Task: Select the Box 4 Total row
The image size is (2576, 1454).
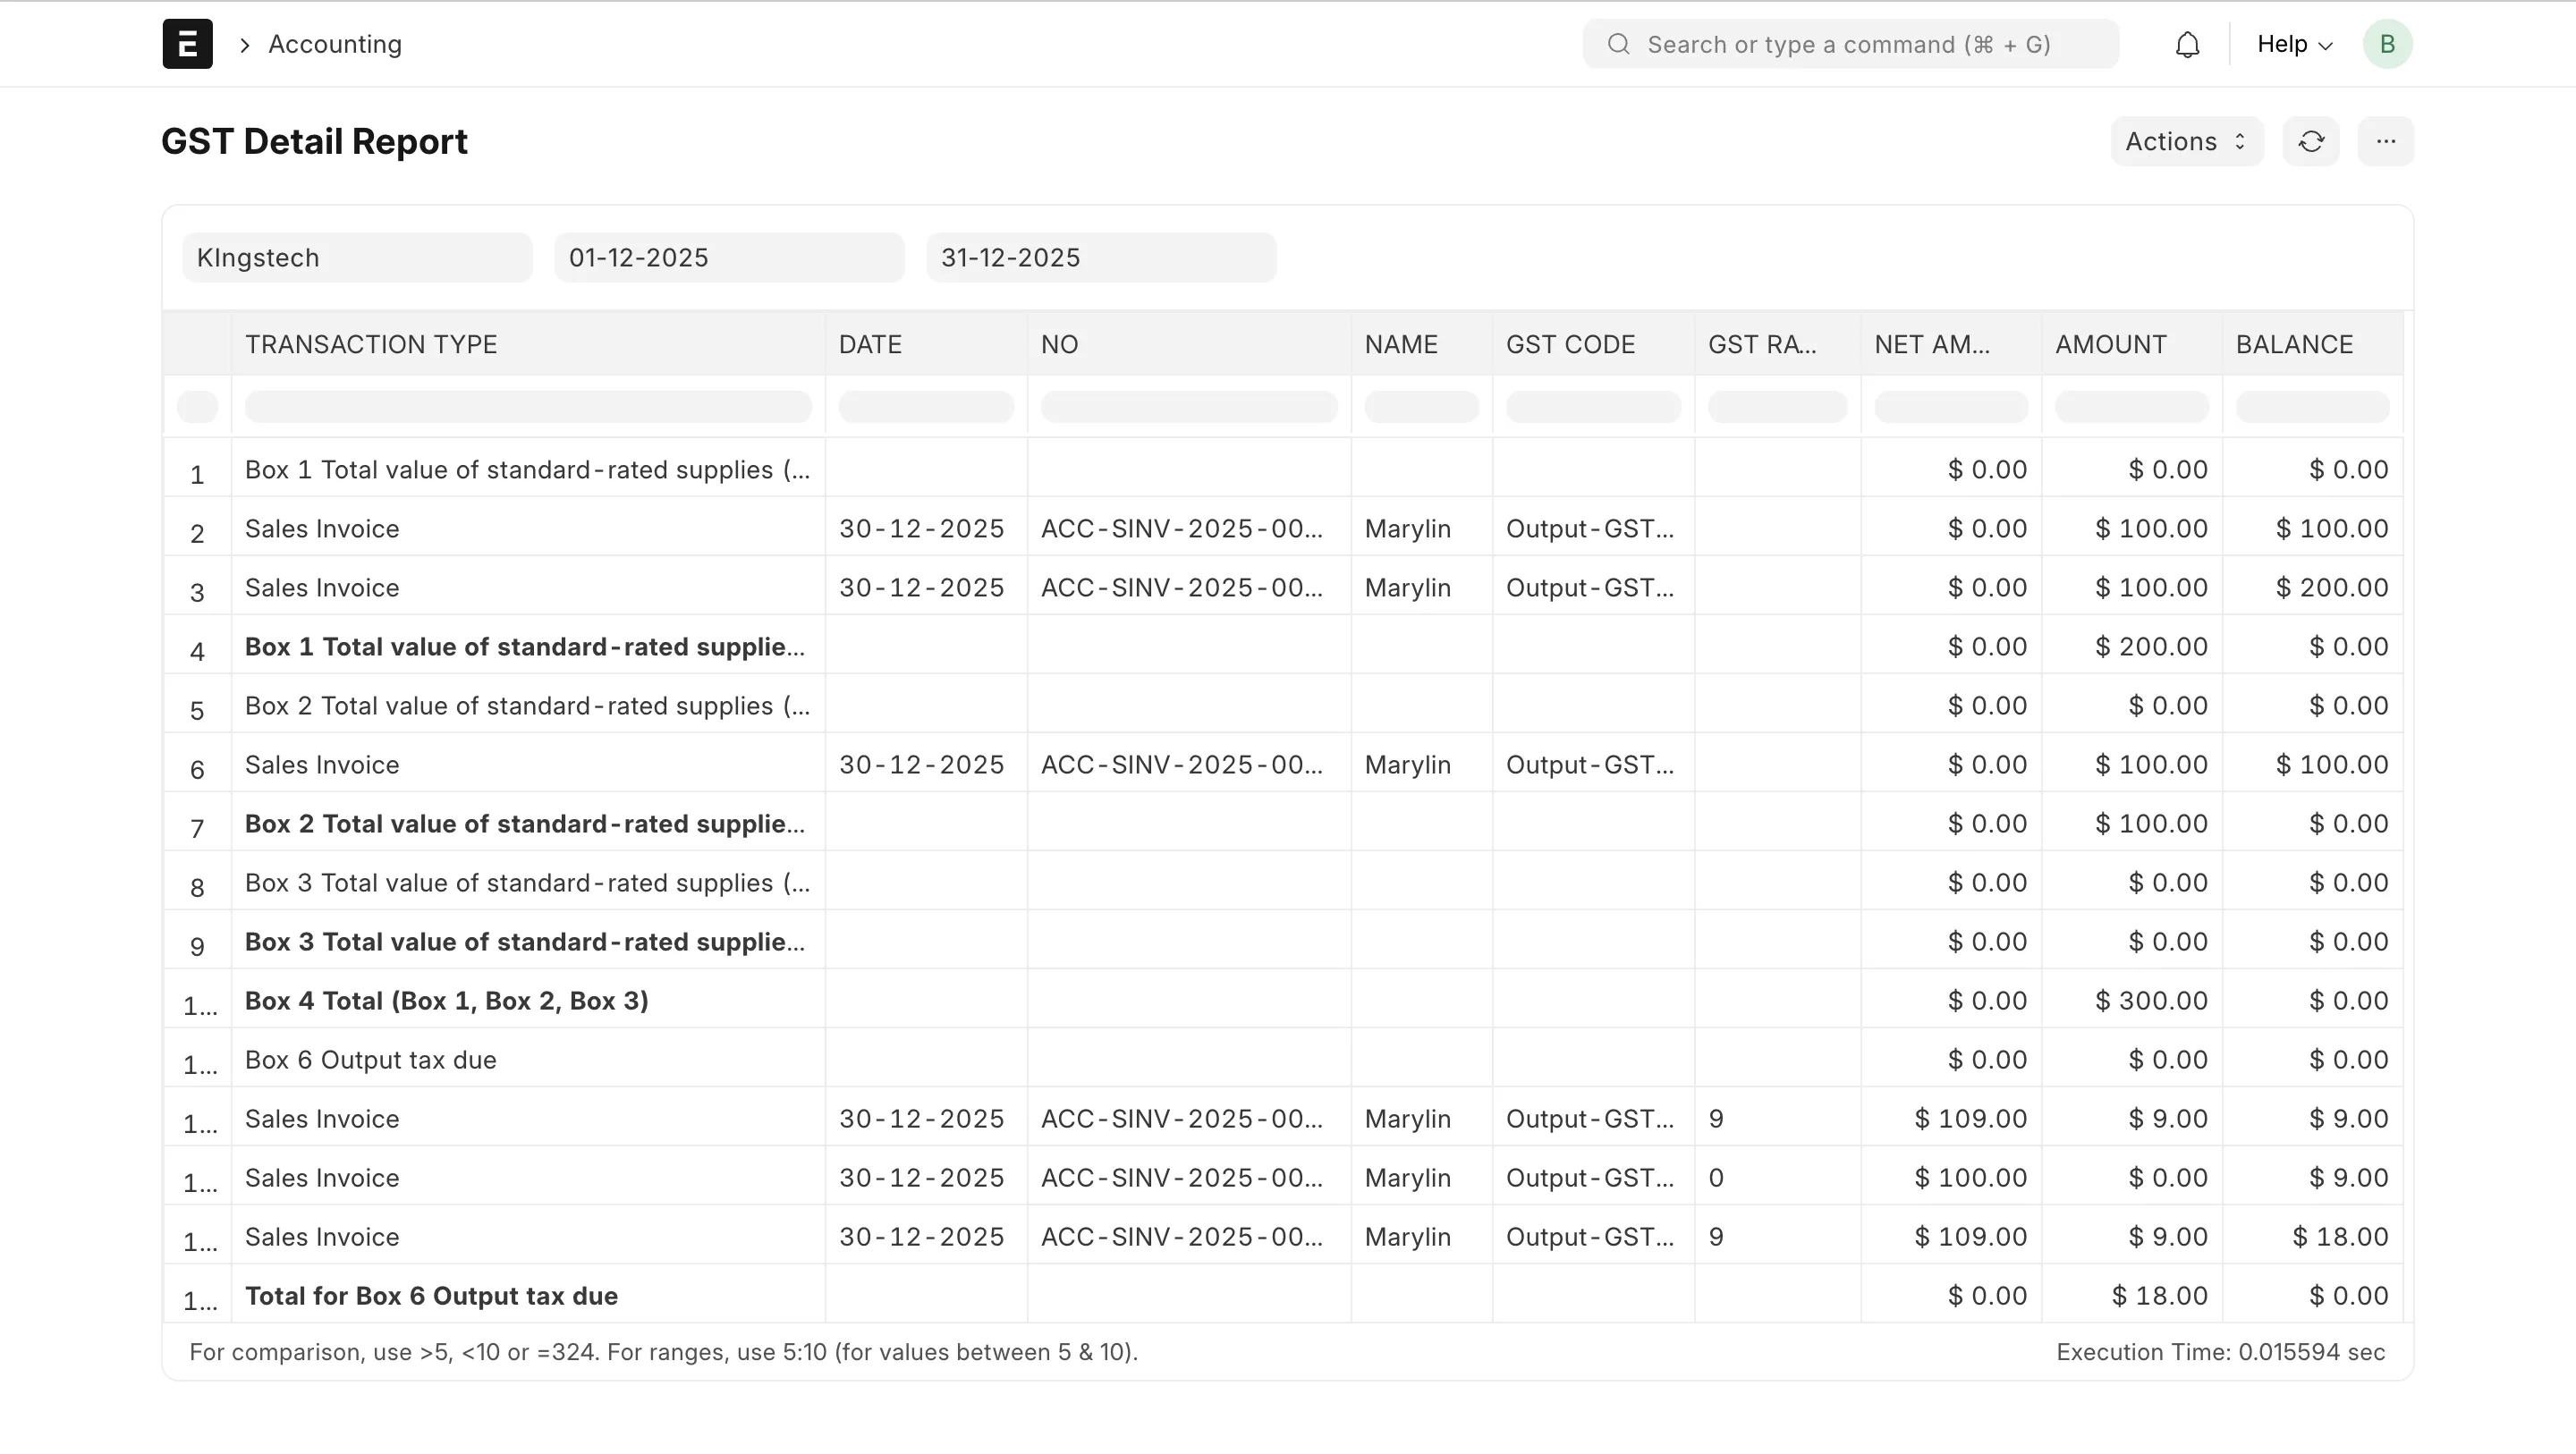Action: [x=447, y=1001]
